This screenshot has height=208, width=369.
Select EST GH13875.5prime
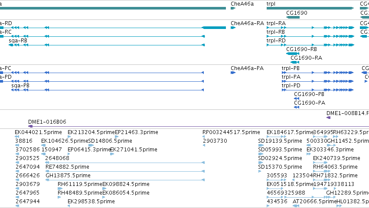click(68, 176)
